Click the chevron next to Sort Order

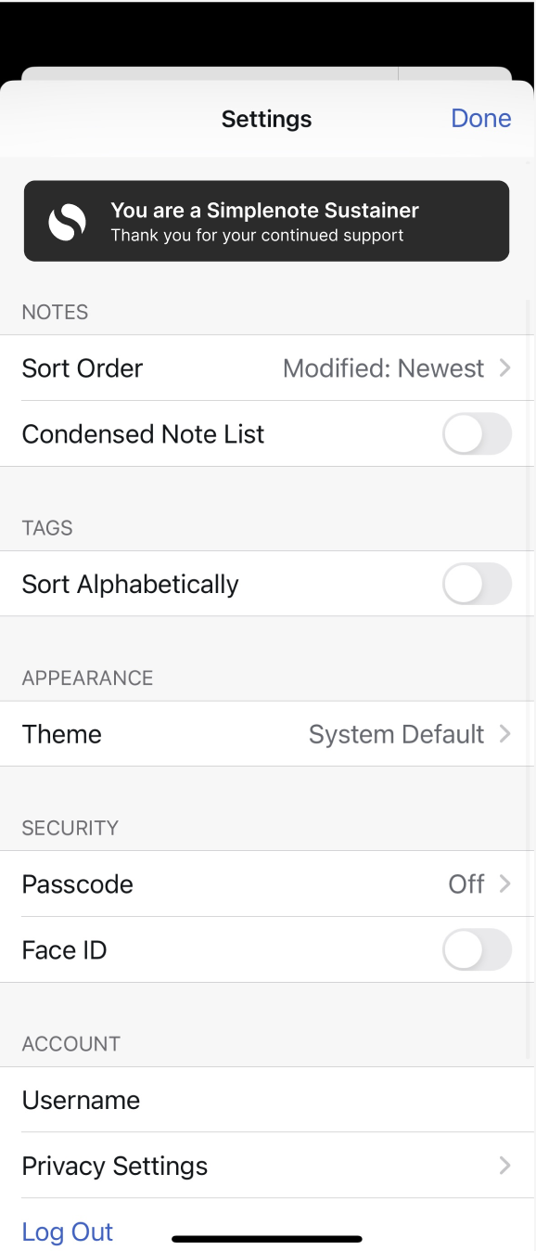(x=504, y=368)
